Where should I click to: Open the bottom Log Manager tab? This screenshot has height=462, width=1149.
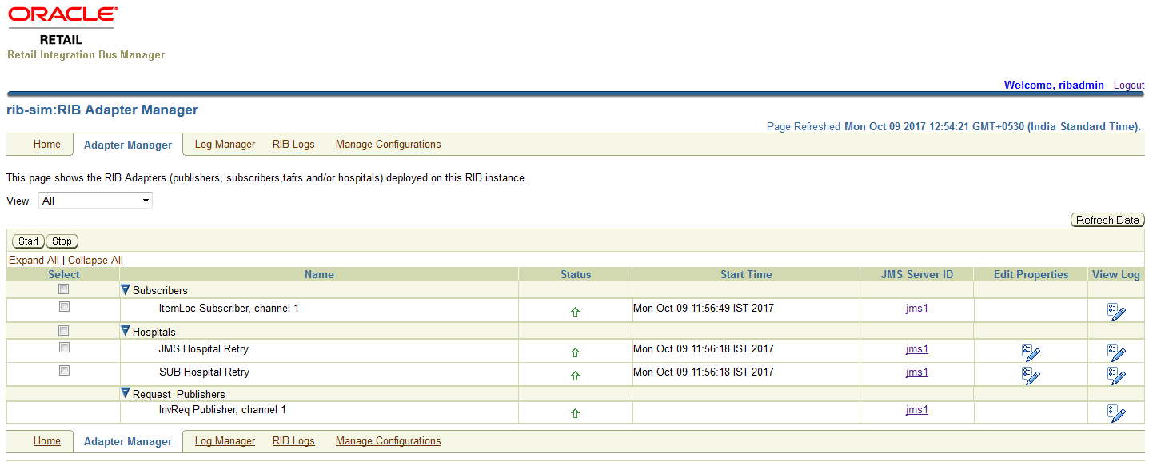pos(225,441)
